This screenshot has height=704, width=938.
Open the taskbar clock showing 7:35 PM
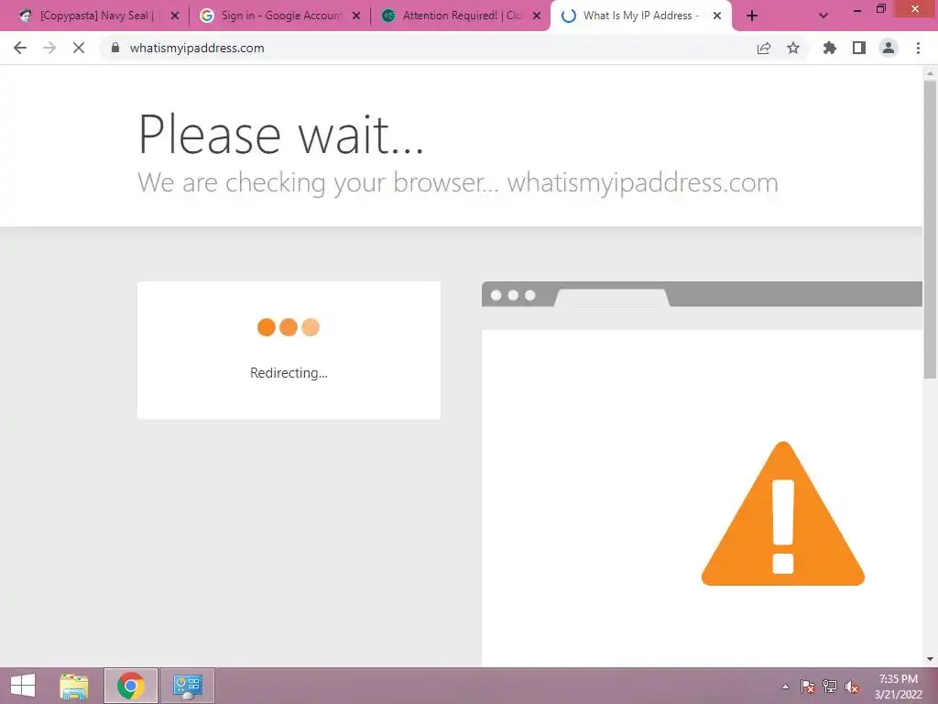pyautogui.click(x=899, y=687)
